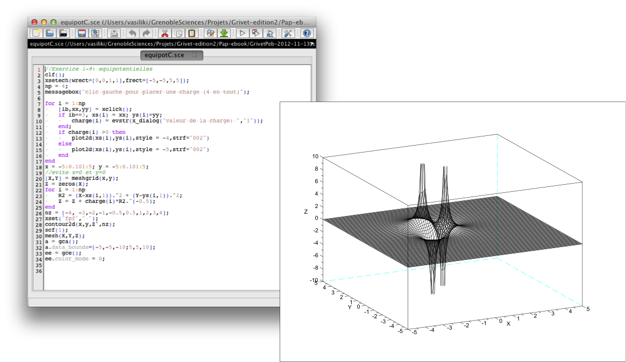Open Find/Replace magnifier icon

[210, 33]
